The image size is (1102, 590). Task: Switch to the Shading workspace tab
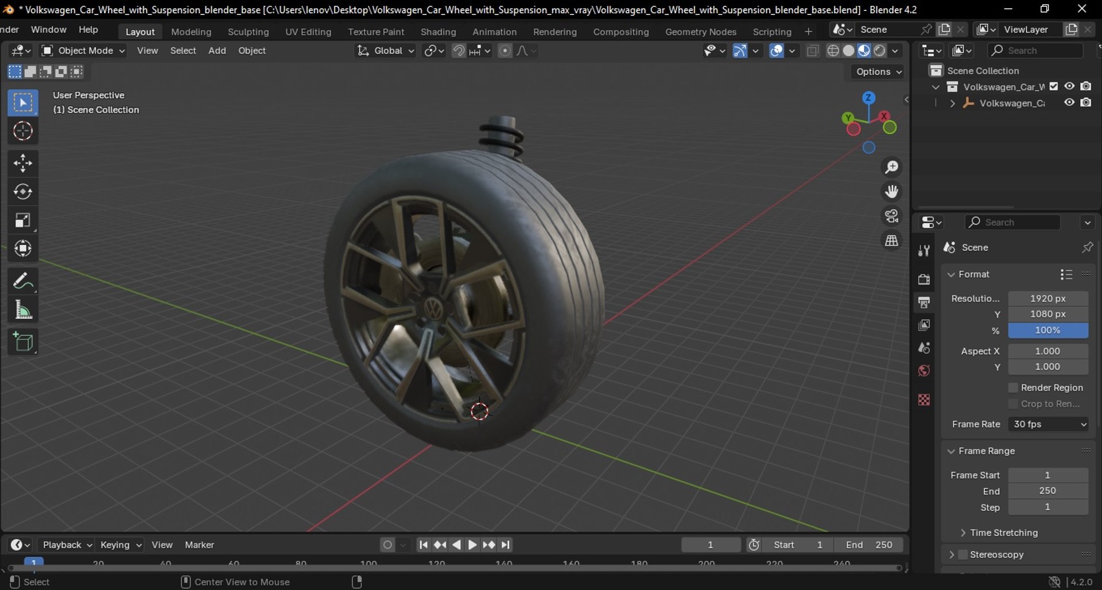pyautogui.click(x=438, y=32)
